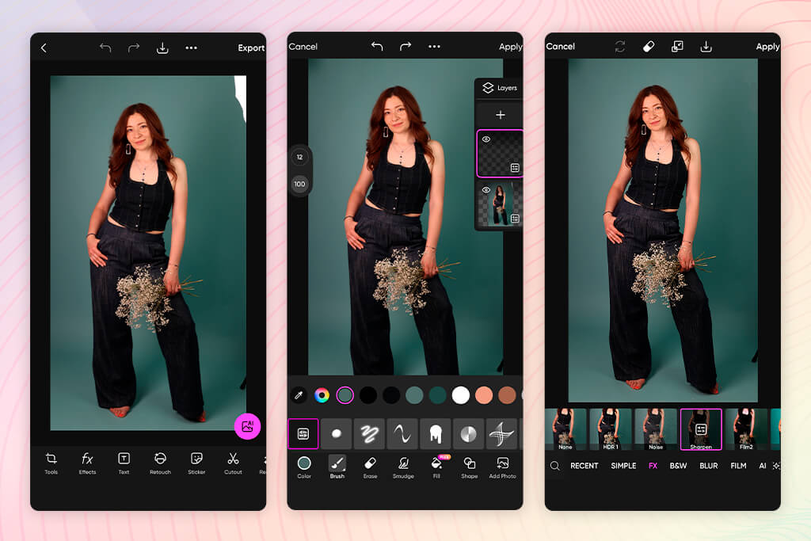Select the photo layer thumbnail
This screenshot has width=811, height=541.
point(500,204)
